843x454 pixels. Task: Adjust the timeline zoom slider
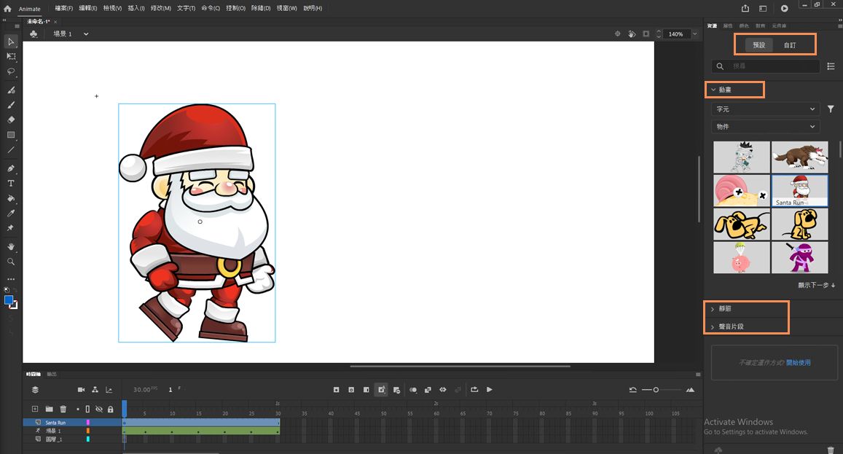click(x=655, y=389)
